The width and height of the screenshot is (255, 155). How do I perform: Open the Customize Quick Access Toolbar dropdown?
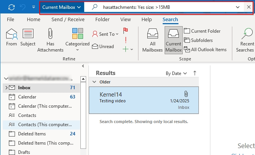point(33,7)
